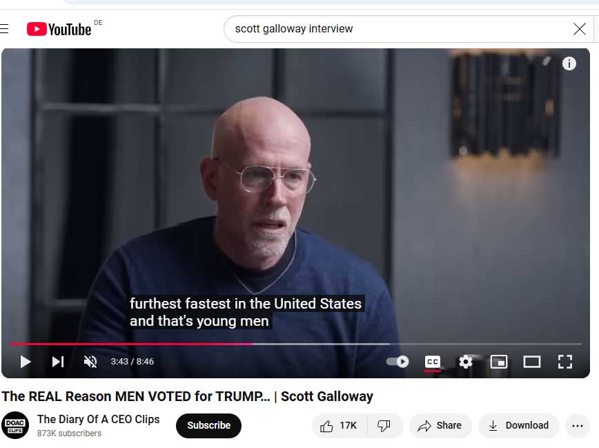The height and width of the screenshot is (448, 599).
Task: Seek on the red progress bar
Action: (295, 344)
